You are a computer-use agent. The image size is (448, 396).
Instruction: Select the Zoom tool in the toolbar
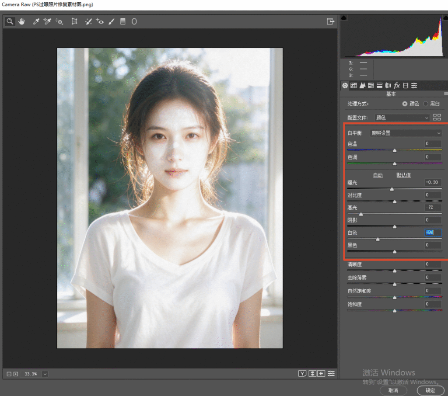[x=10, y=21]
